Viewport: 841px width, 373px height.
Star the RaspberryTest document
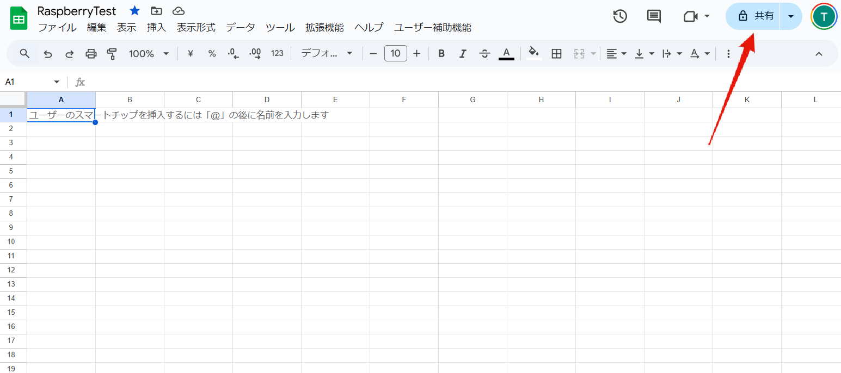[x=134, y=11]
